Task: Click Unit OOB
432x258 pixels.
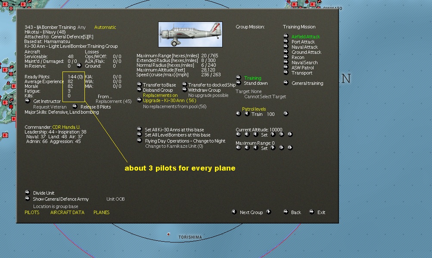Action: pyautogui.click(x=115, y=199)
